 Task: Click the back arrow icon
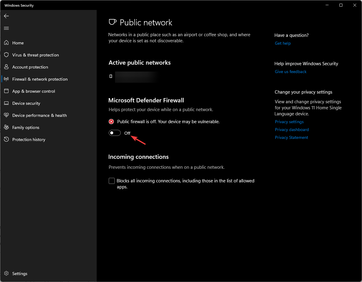coord(6,16)
